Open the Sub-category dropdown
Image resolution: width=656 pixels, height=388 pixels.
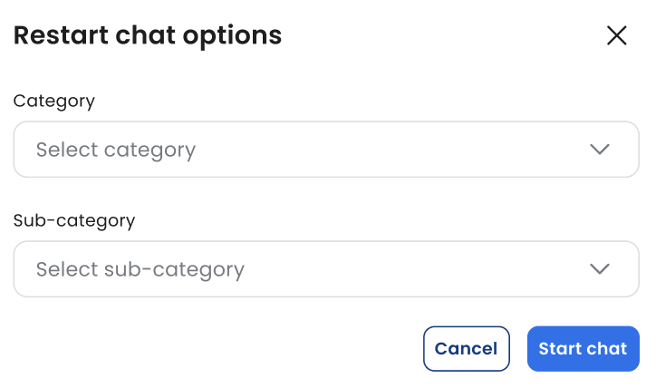click(326, 269)
